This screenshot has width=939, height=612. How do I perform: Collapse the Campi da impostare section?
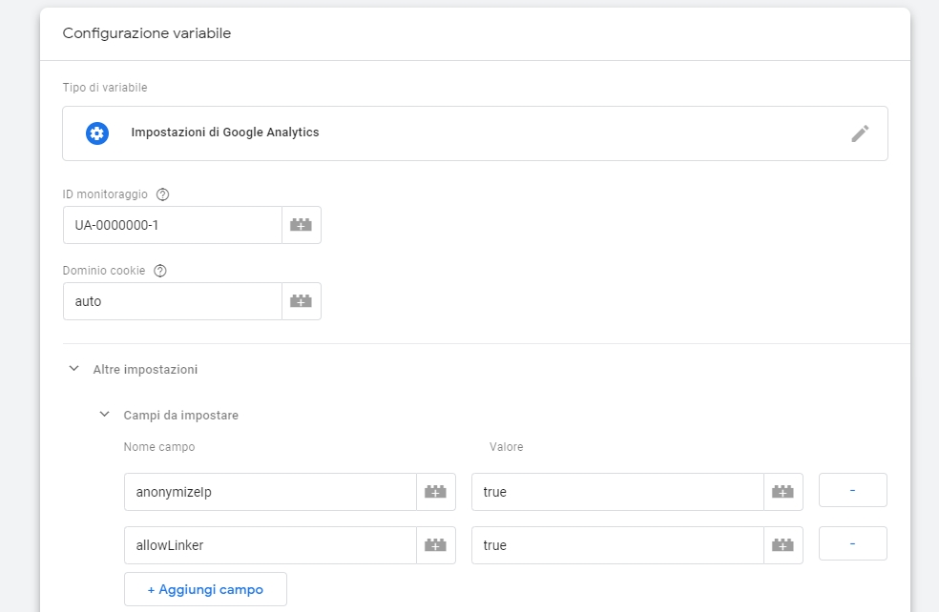(105, 415)
